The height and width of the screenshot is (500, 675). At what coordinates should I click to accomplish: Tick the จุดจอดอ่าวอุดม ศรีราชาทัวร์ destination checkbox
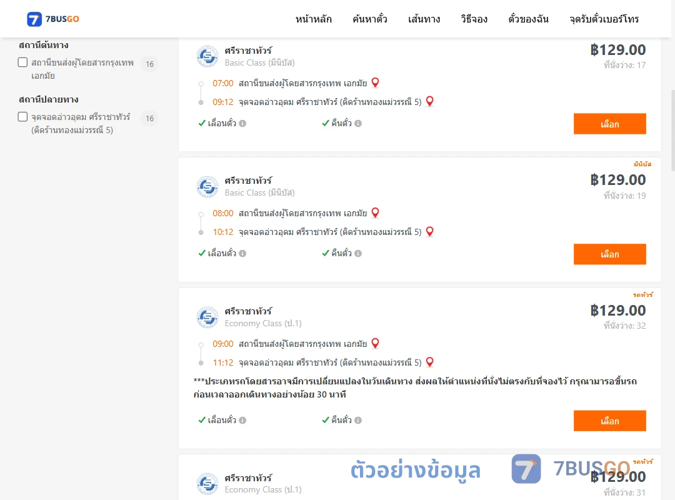tap(23, 117)
